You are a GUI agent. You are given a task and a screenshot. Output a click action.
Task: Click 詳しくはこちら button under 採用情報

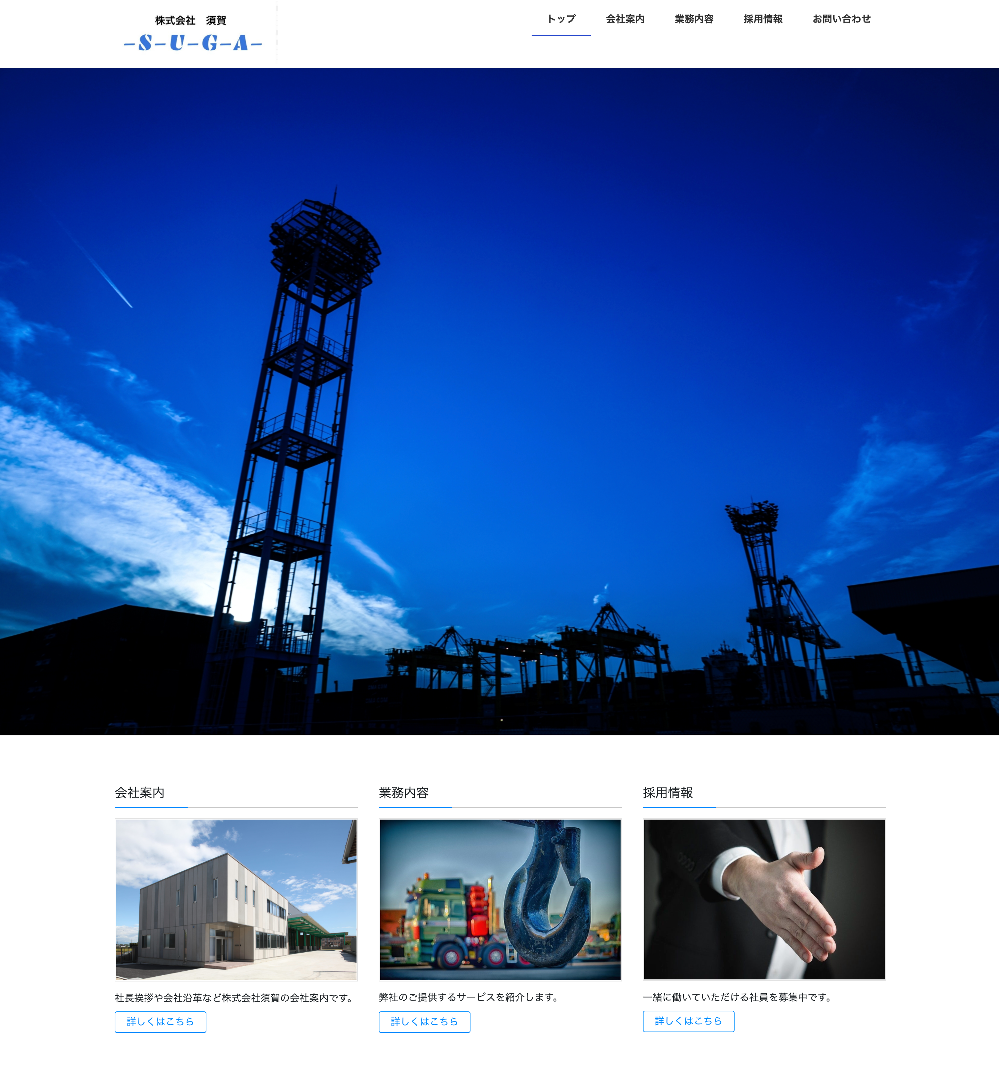[x=688, y=1021]
